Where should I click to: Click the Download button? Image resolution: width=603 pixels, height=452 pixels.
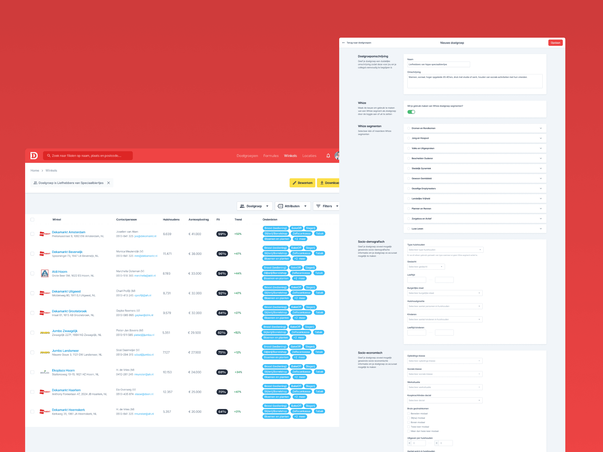click(328, 183)
